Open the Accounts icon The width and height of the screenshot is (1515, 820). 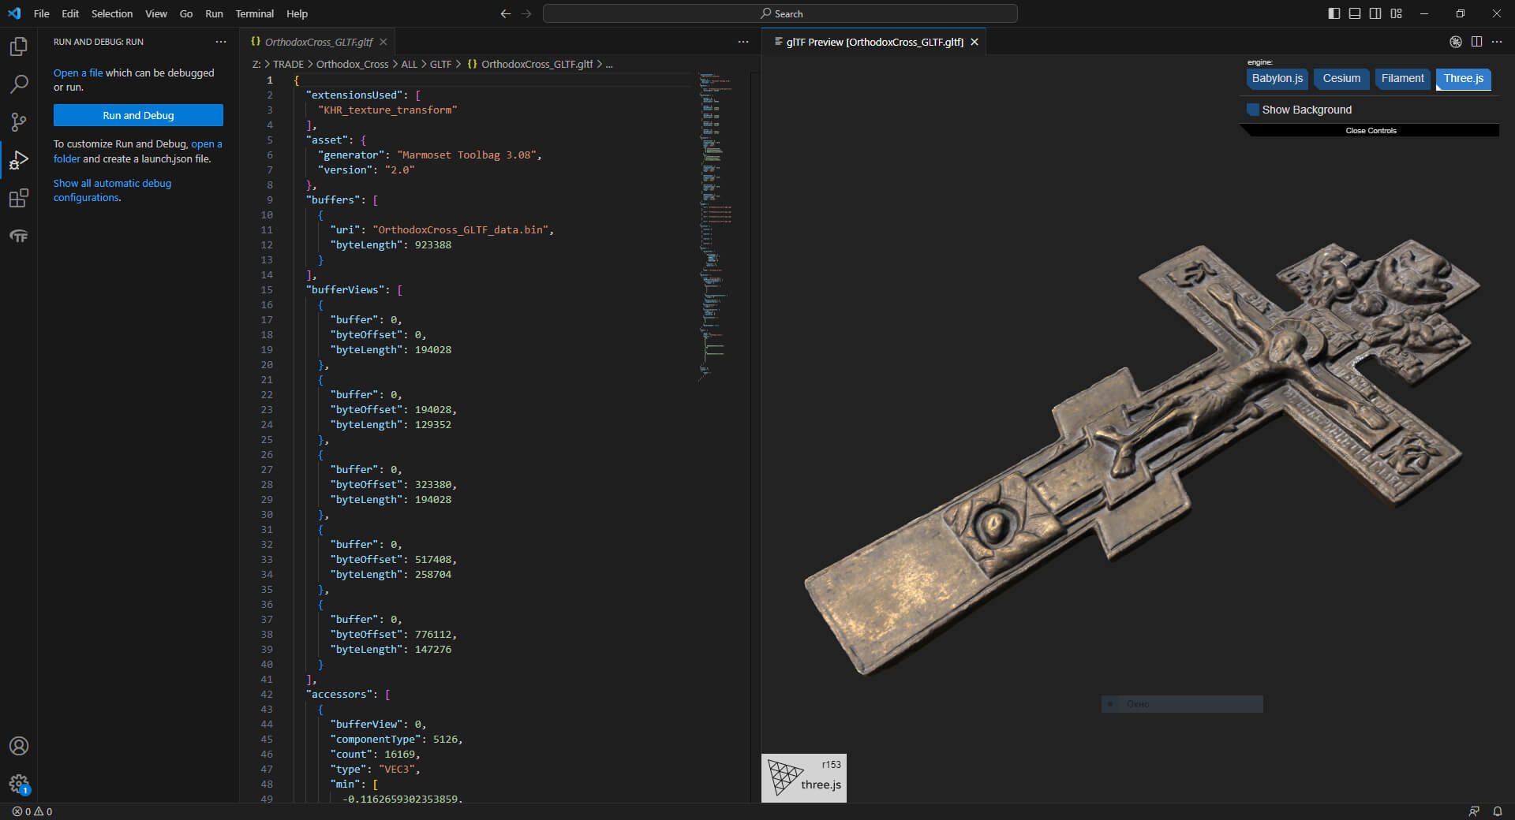(19, 746)
